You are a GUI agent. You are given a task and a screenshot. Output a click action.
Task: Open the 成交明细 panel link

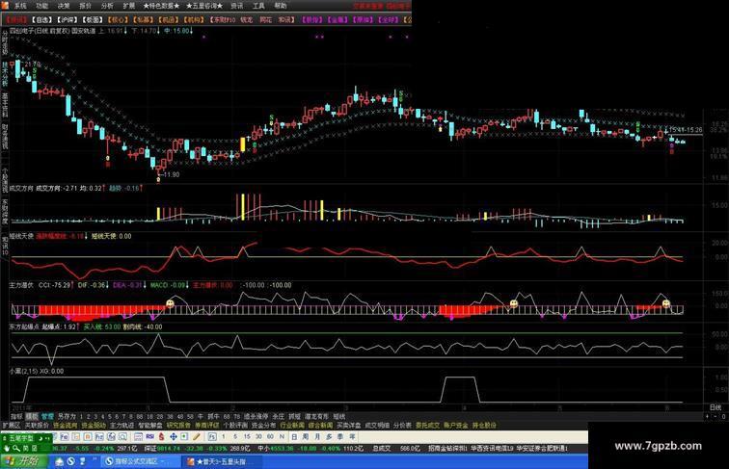tap(377, 425)
